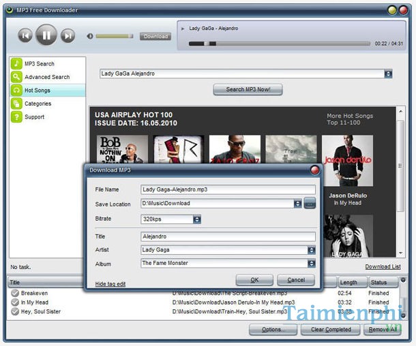Click the search box containing Lady GaGa Alejandro
Screen dimensions: 416x346
242,74
